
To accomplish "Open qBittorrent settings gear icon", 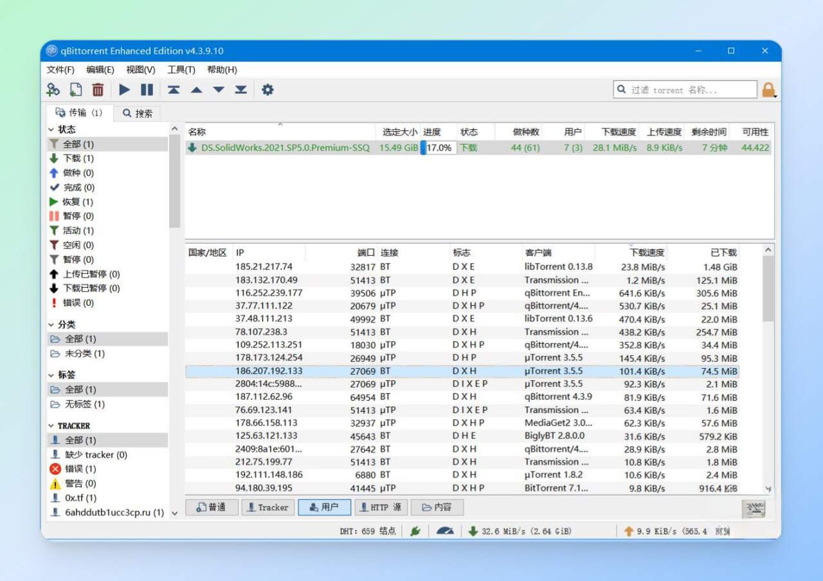I will click(267, 90).
